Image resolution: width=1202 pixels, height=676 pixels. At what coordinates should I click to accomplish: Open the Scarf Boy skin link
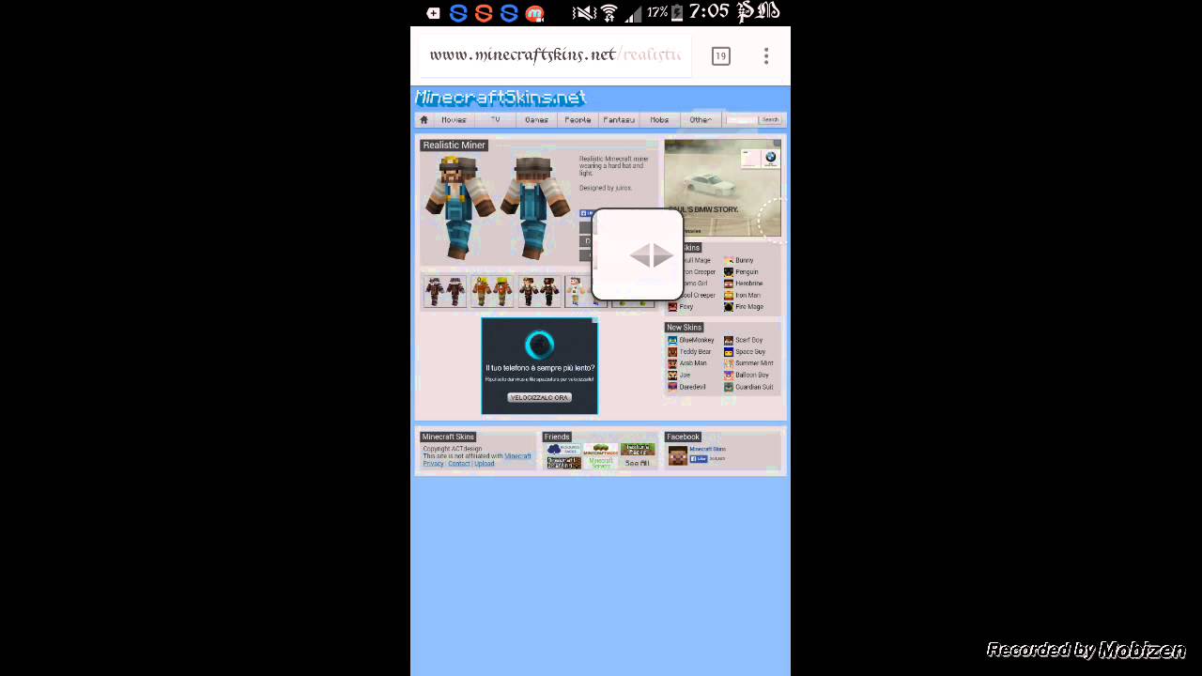pyautogui.click(x=748, y=340)
